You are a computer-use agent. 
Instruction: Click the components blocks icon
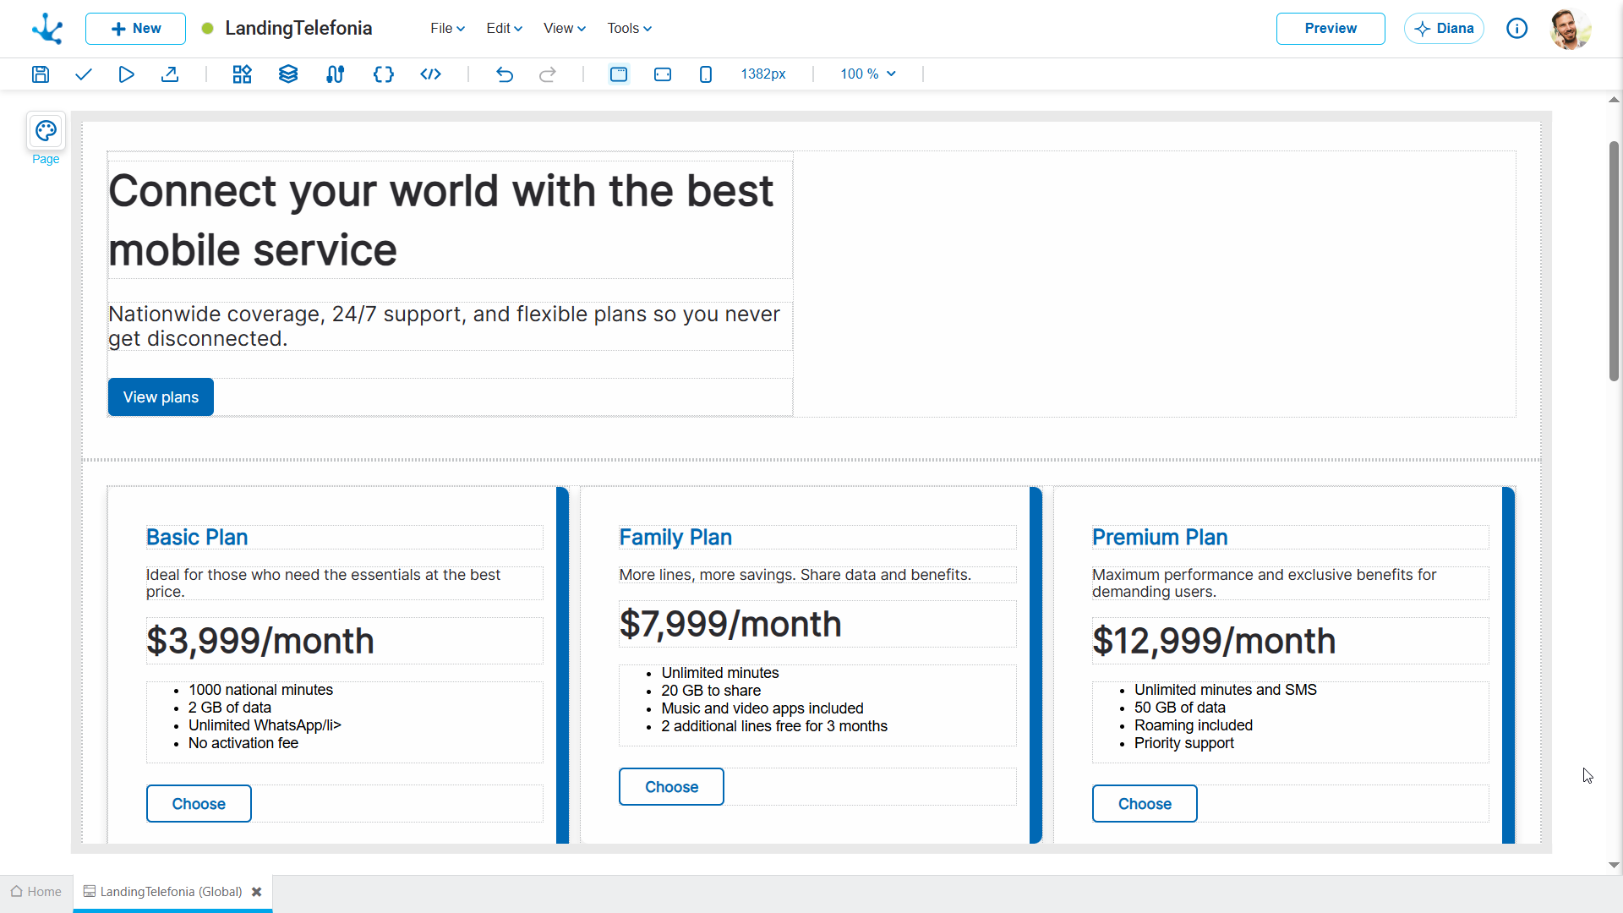[x=242, y=74]
